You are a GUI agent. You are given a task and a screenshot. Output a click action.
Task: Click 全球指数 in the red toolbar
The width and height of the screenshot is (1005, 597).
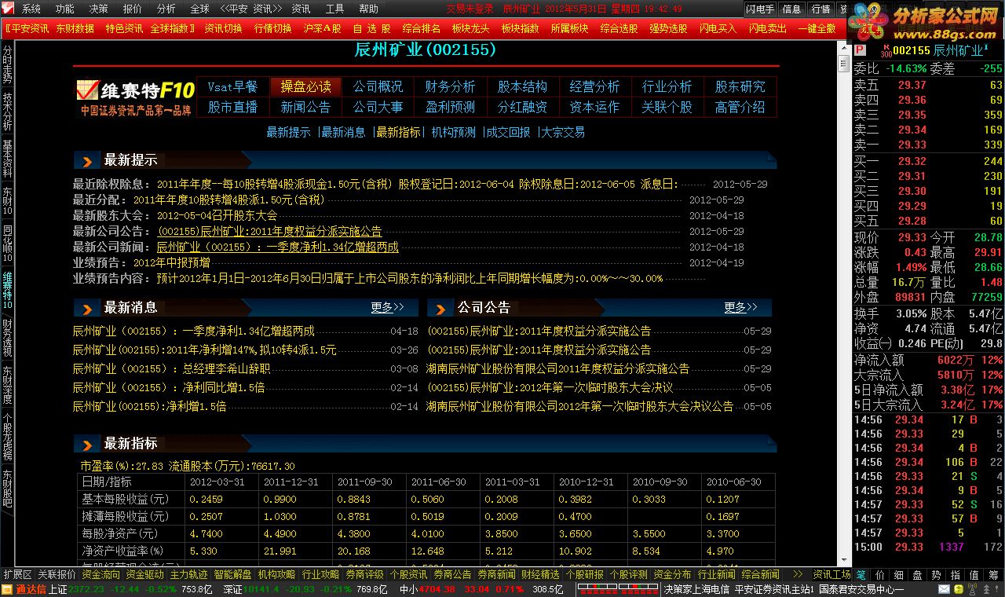click(171, 28)
